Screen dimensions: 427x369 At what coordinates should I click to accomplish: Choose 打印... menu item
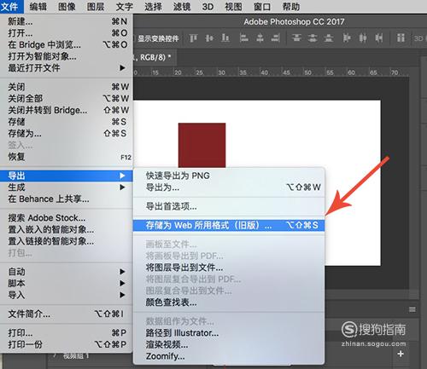[67, 332]
